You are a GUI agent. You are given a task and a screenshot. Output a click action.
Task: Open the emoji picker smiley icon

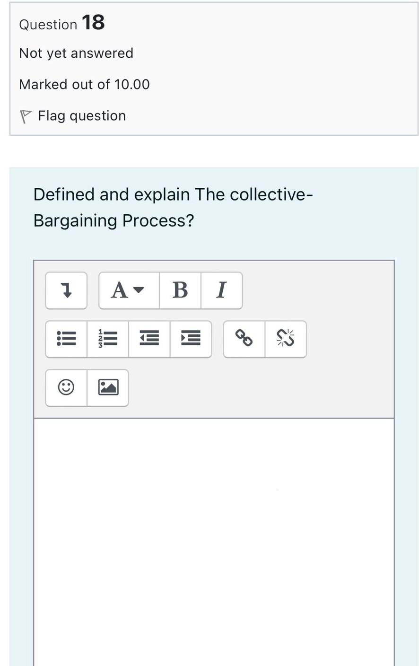66,387
